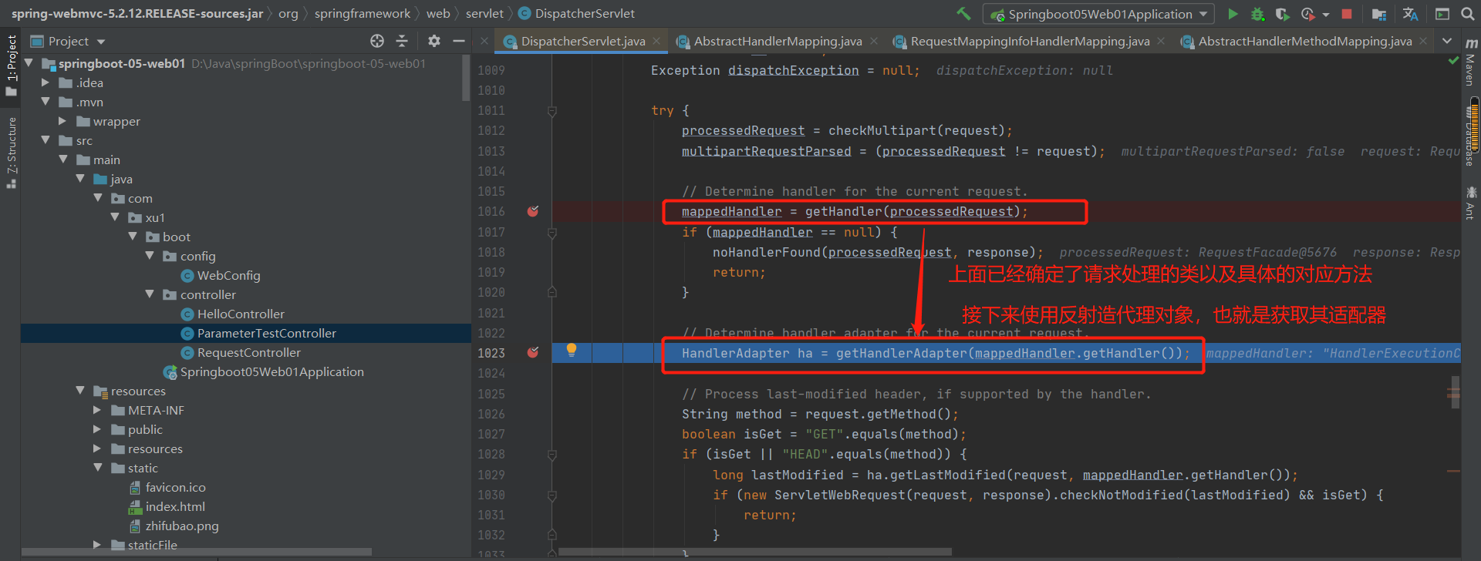This screenshot has width=1481, height=561.
Task: Open the Maven side tool window
Action: [1471, 61]
